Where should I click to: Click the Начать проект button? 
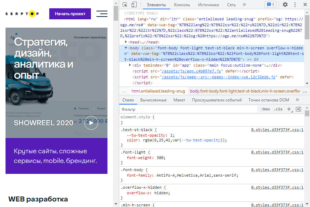click(x=70, y=14)
